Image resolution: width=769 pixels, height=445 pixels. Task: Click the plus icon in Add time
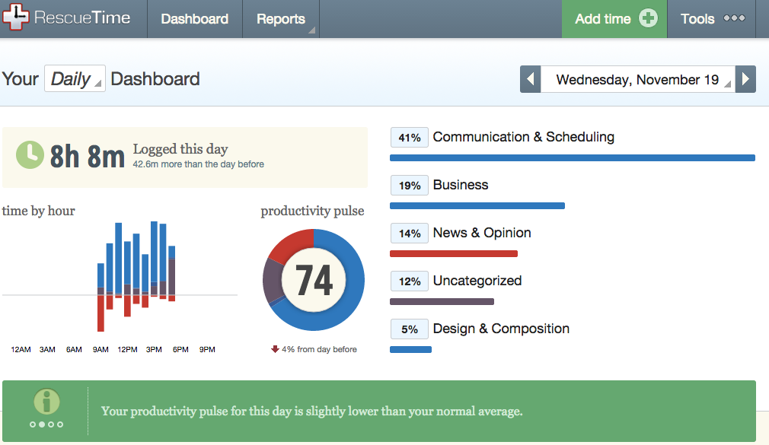[x=648, y=19]
